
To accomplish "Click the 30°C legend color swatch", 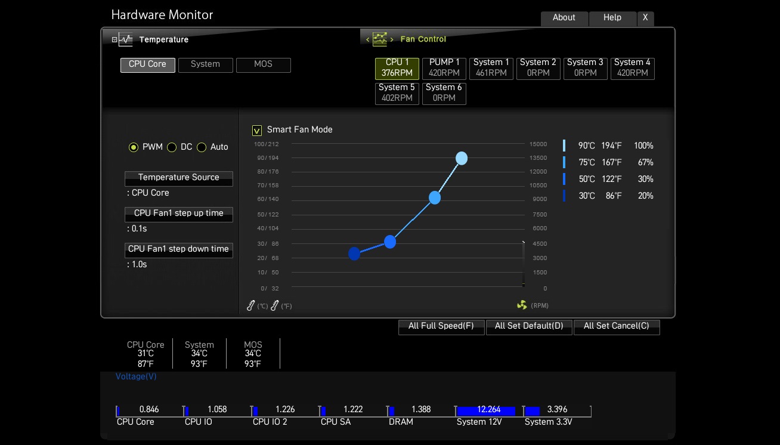I will [x=564, y=196].
